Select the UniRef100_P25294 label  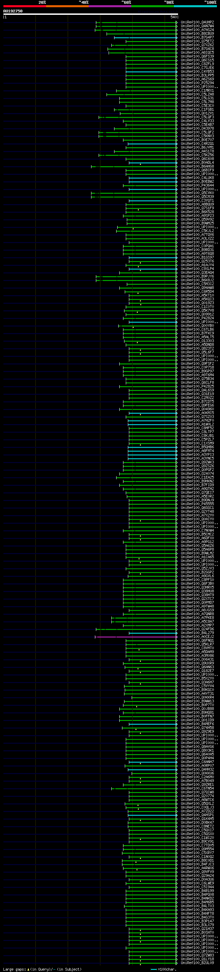(197, 83)
